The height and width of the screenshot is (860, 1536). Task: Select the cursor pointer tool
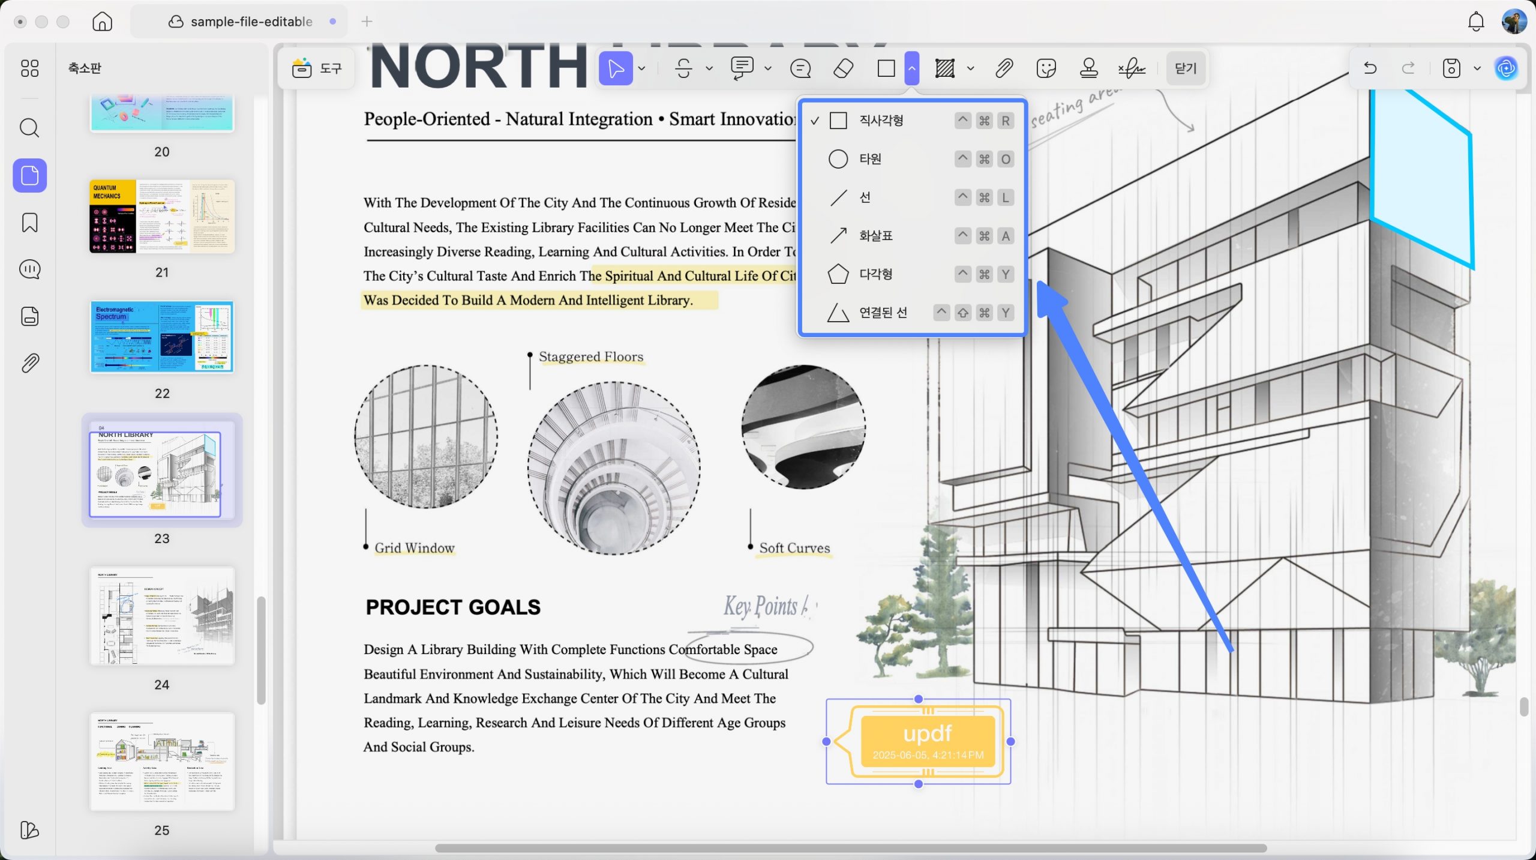pos(616,68)
